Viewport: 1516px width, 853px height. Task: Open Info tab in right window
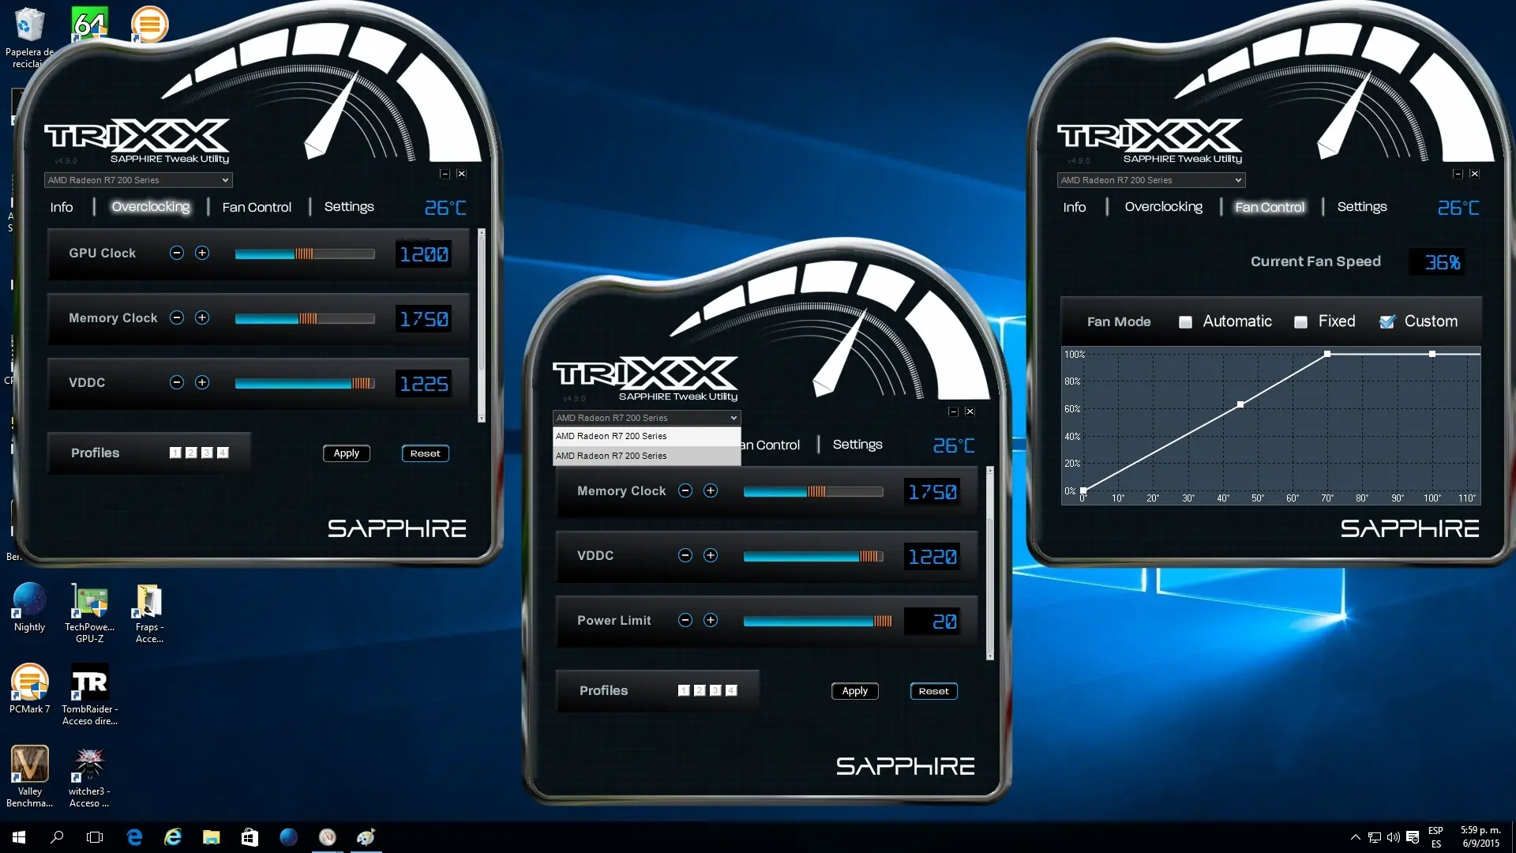coord(1075,207)
